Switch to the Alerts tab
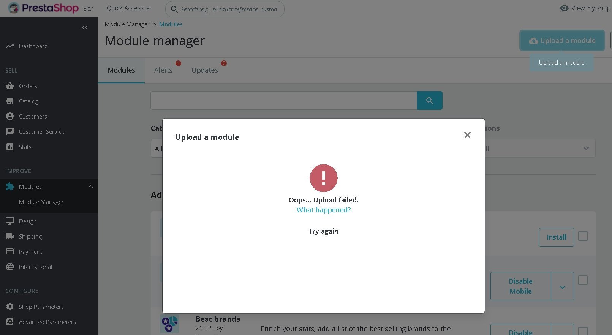This screenshot has width=612, height=335. [163, 70]
